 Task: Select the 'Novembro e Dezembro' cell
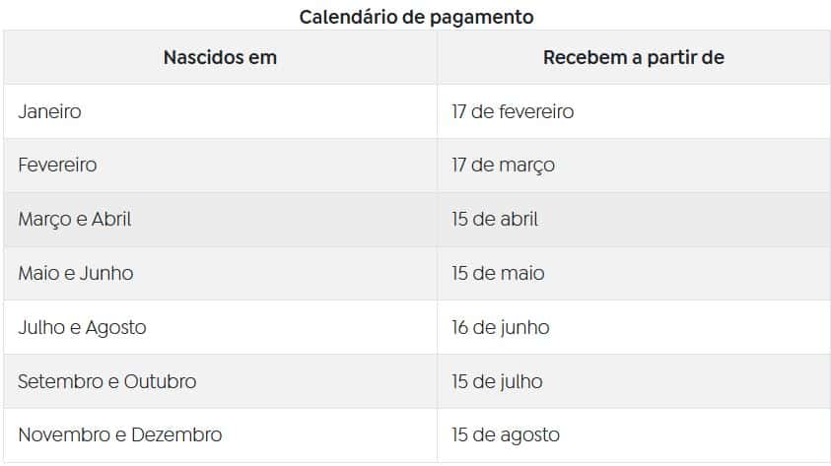point(119,434)
